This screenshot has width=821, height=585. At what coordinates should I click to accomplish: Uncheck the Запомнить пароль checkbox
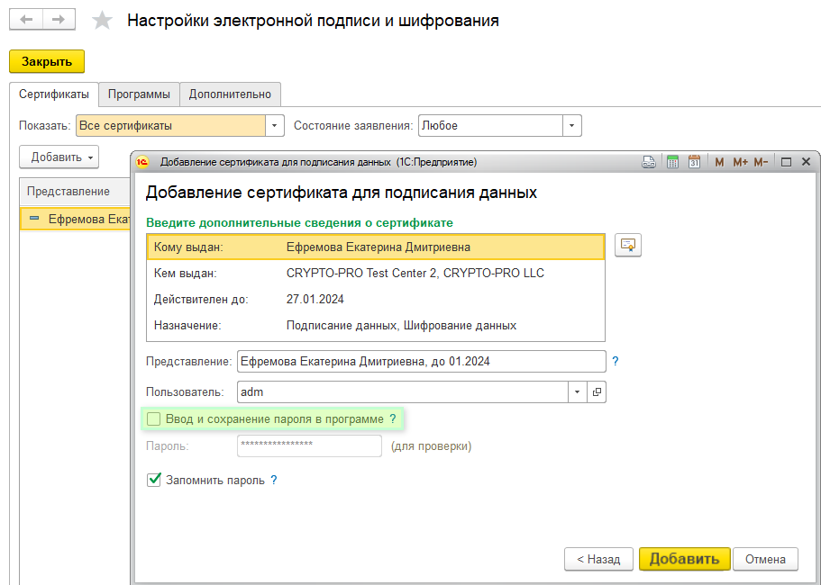click(154, 480)
